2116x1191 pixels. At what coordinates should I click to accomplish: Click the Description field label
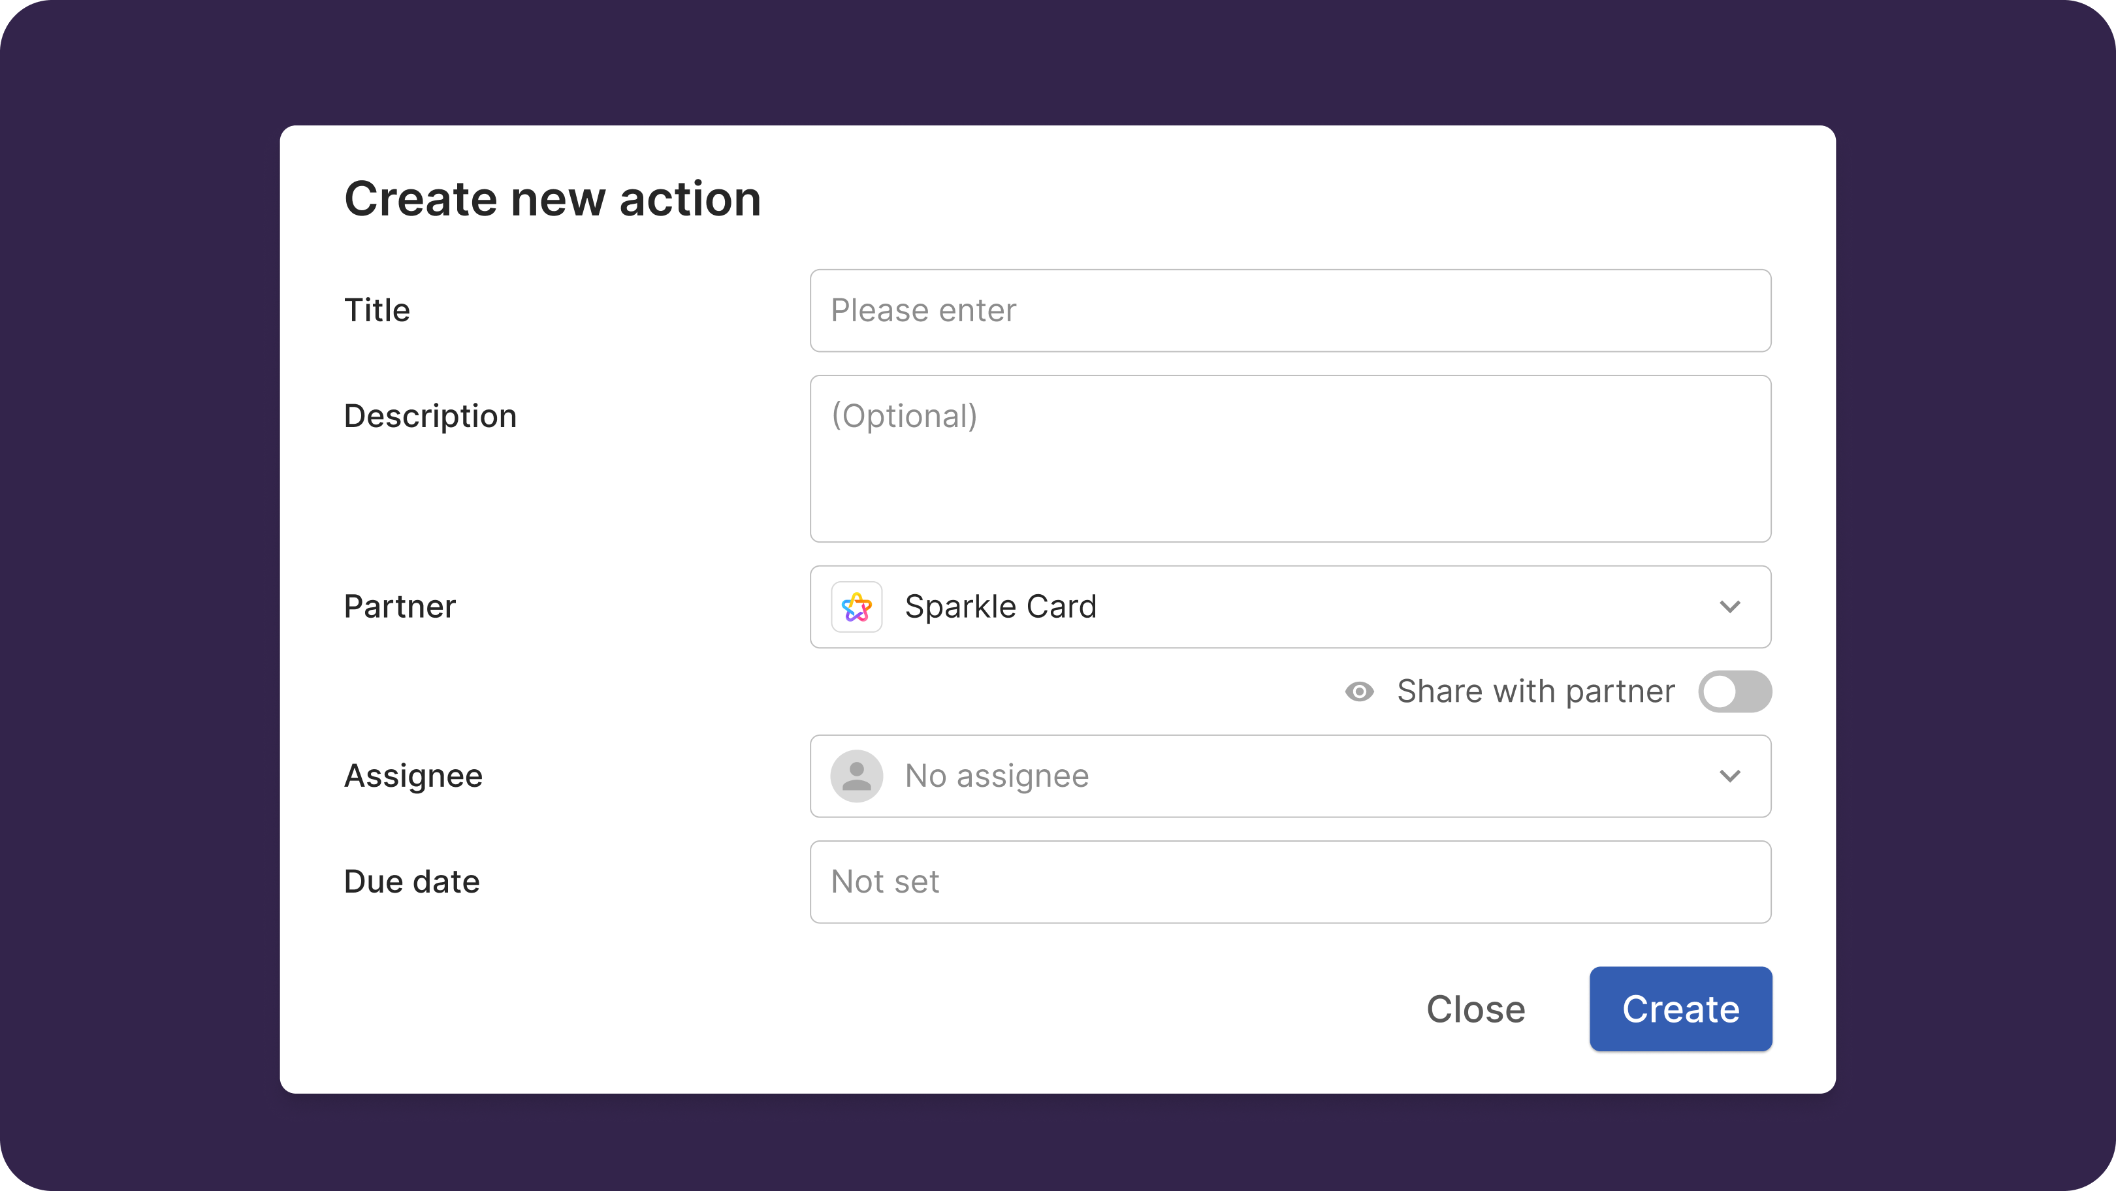pyautogui.click(x=430, y=417)
